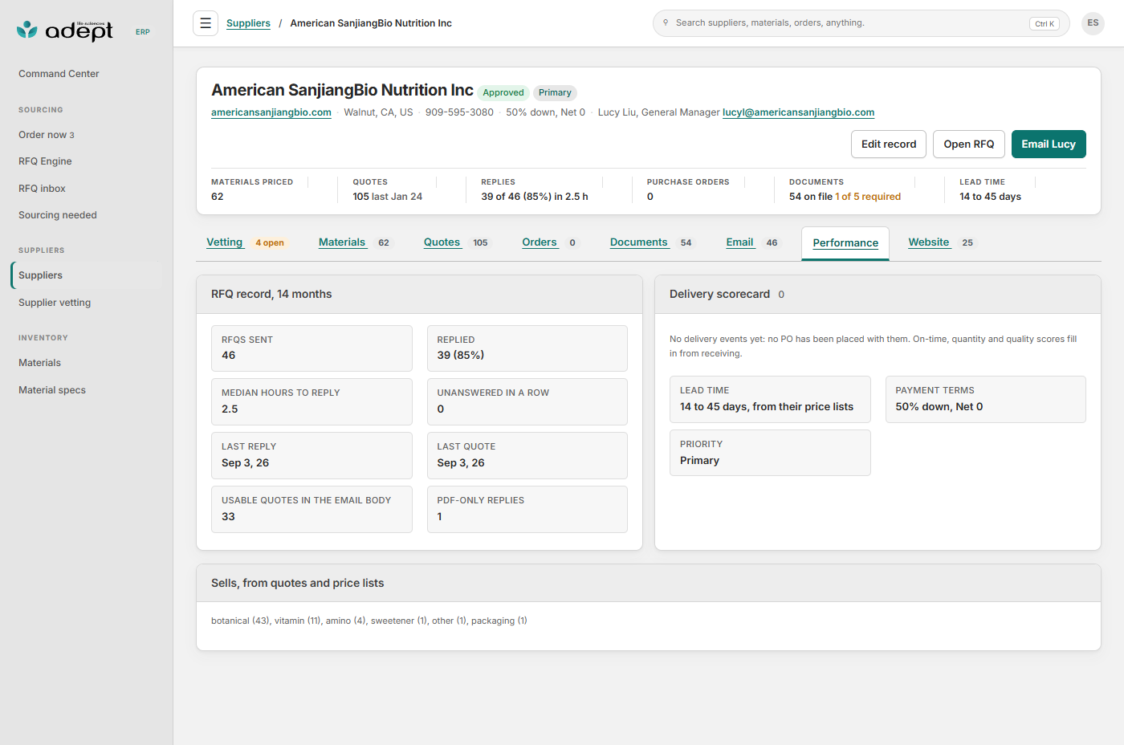This screenshot has height=745, width=1124.
Task: Click the Edit record button
Action: [889, 145]
